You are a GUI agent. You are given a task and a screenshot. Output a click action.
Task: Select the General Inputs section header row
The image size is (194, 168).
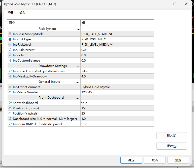pos(81,82)
